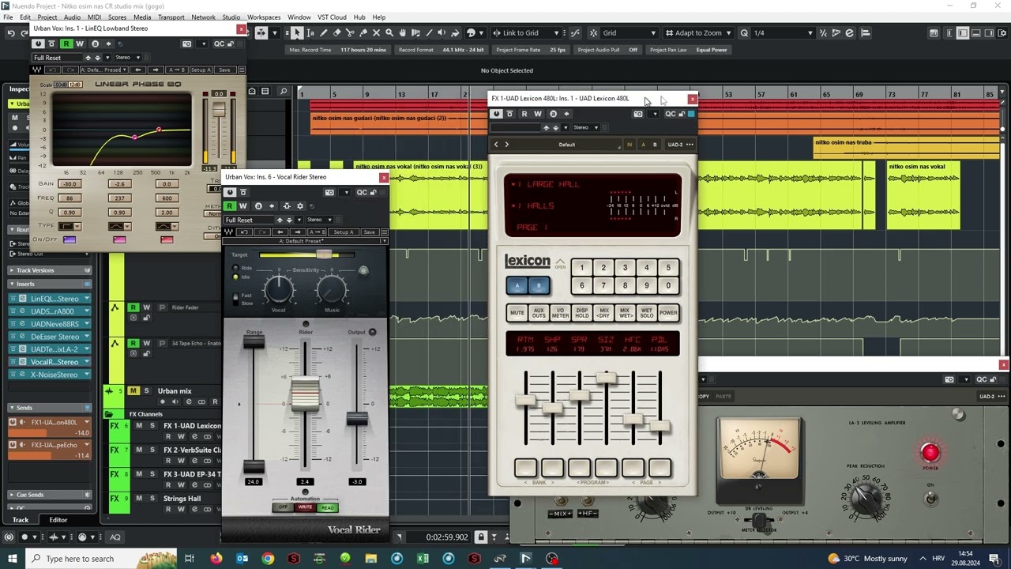The image size is (1011, 569).
Task: Switch to the Editor tab in the Inspector
Action: click(x=58, y=520)
